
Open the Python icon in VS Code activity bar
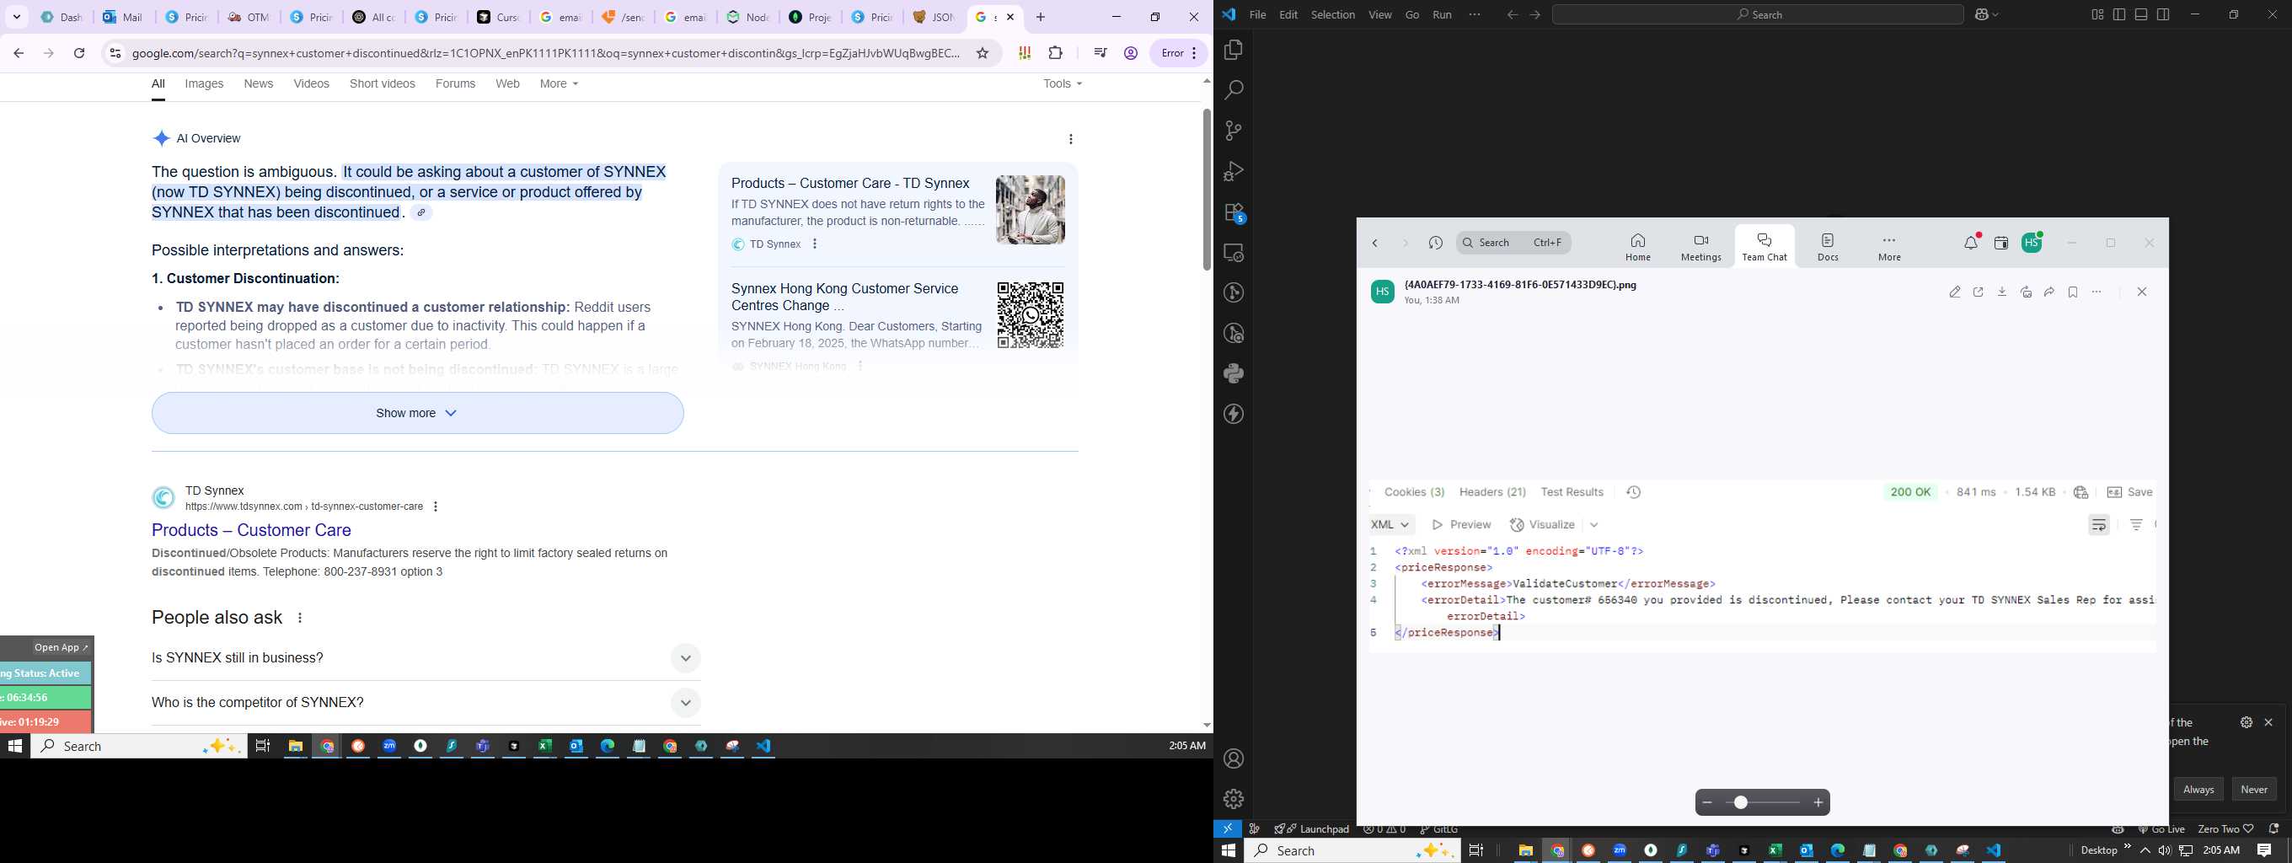pos(1233,373)
